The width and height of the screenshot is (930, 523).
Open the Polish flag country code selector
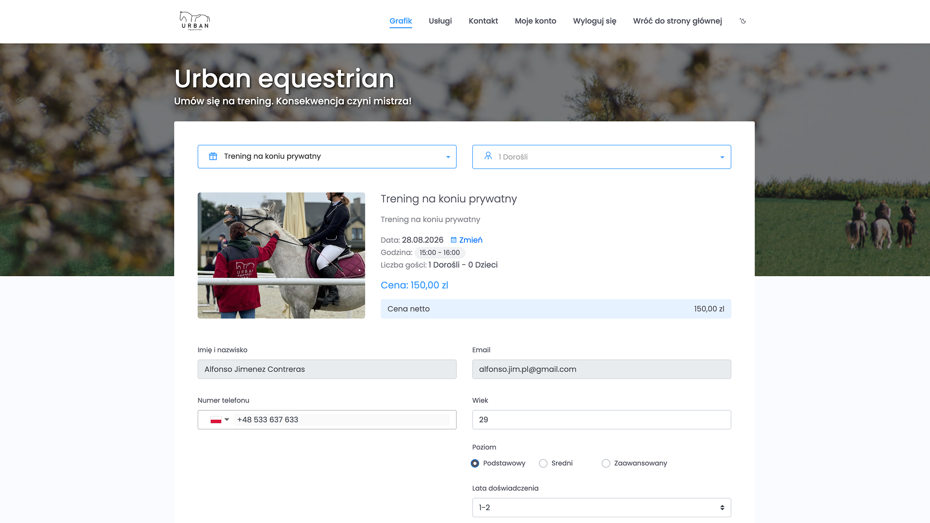[x=219, y=420]
